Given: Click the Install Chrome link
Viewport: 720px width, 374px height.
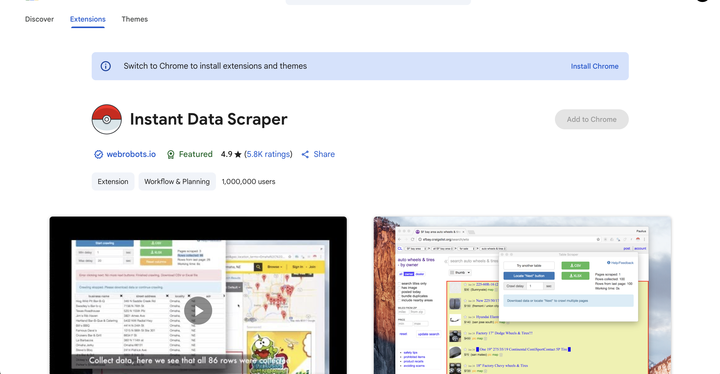Looking at the screenshot, I should [x=594, y=66].
